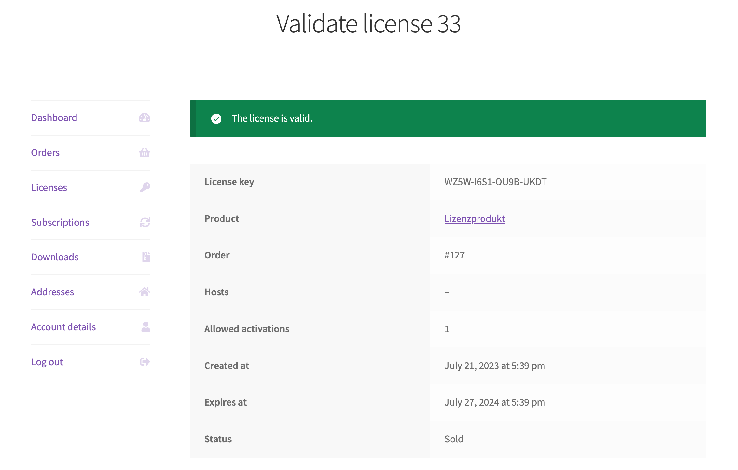Open Account details
Screen dimensions: 738x470
click(63, 327)
